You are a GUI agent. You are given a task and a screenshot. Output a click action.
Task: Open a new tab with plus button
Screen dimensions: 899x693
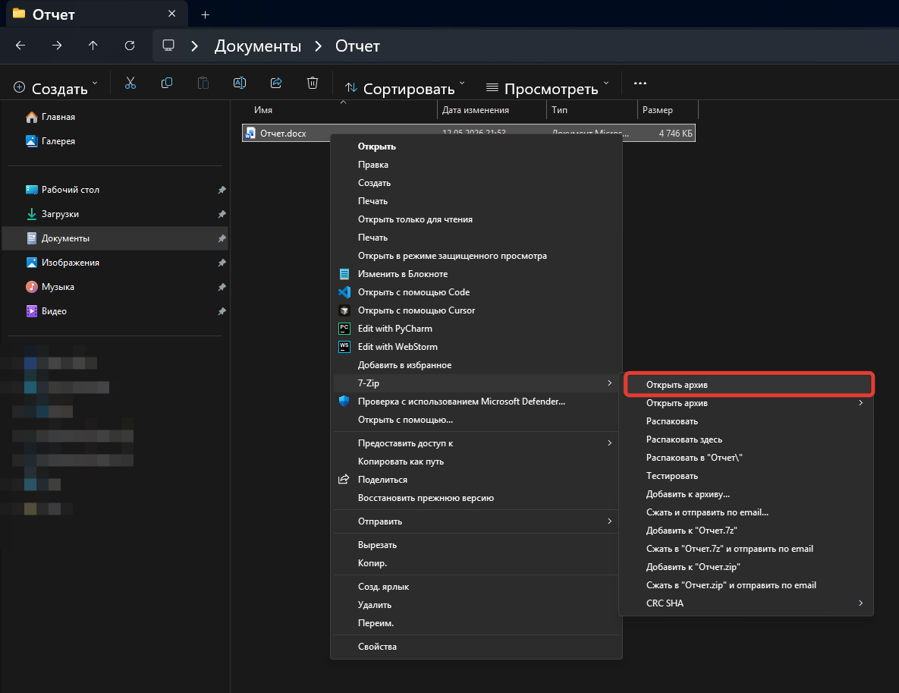pos(206,15)
